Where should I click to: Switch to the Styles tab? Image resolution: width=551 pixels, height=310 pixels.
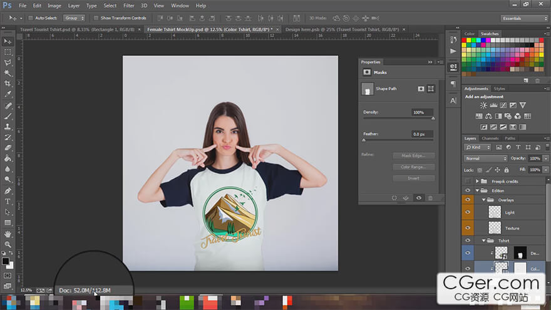click(499, 88)
